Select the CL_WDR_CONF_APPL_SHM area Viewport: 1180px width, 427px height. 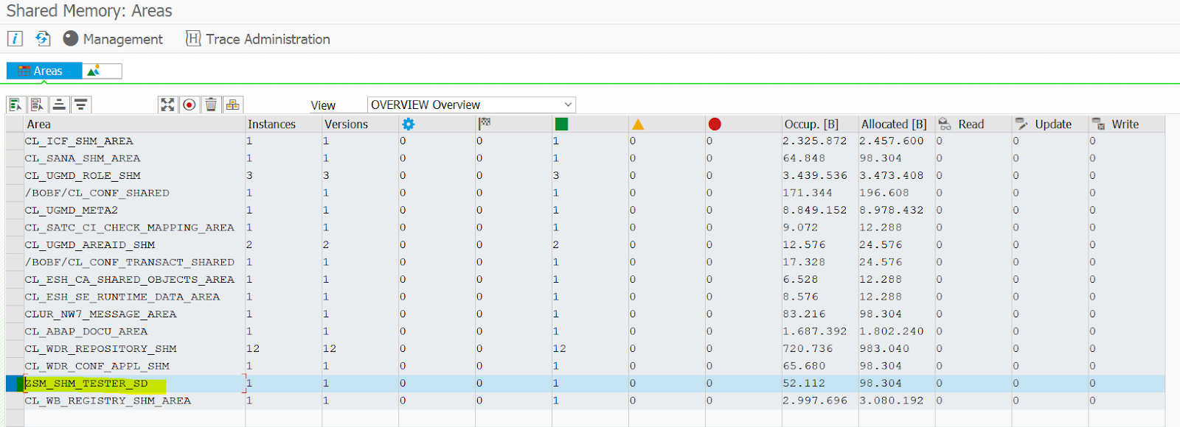97,366
